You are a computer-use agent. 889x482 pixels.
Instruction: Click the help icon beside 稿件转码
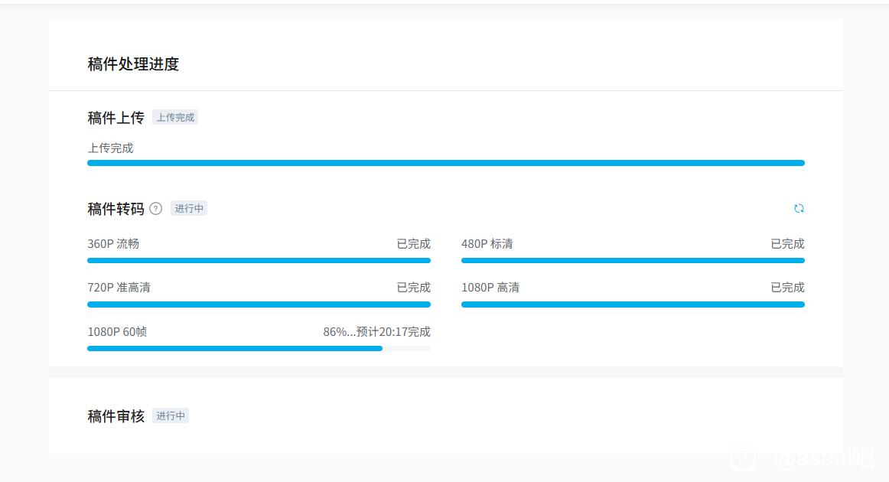click(x=156, y=208)
